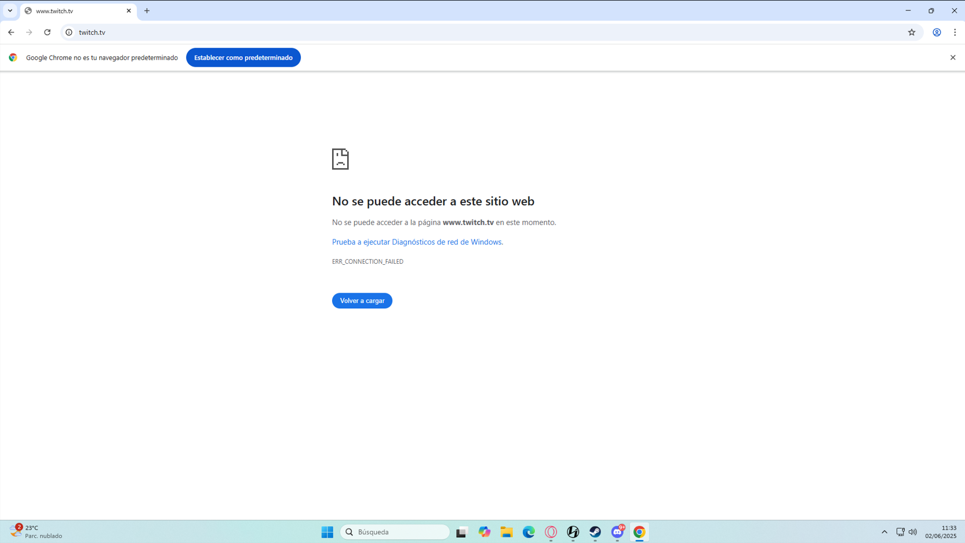The width and height of the screenshot is (965, 543).
Task: Click the taskbar Búsqueda search box
Action: click(x=395, y=532)
